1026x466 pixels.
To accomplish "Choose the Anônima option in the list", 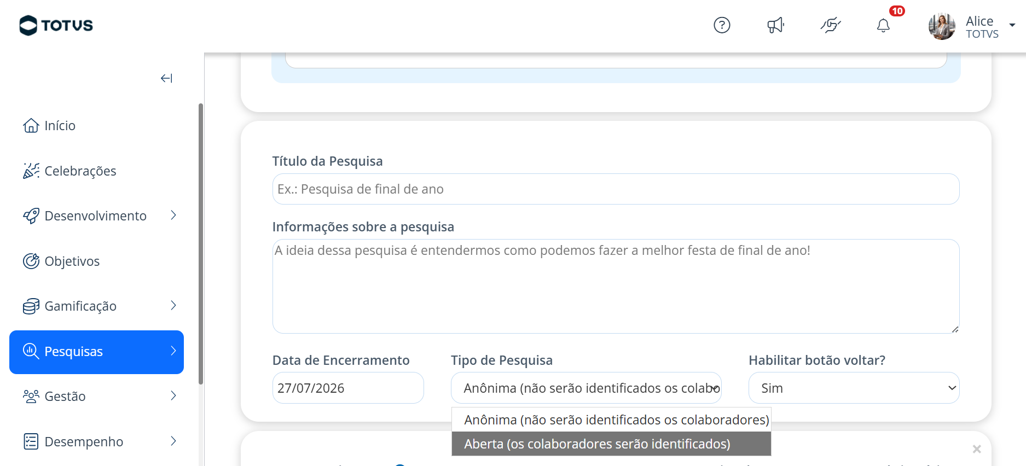I will point(611,420).
